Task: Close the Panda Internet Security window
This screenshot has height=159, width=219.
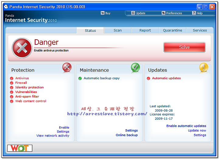Action: click(212, 7)
